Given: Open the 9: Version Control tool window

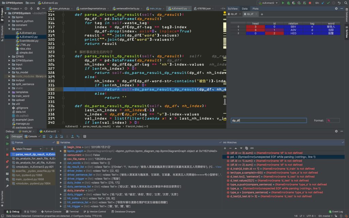Looking at the screenshot, I should tap(95, 212).
